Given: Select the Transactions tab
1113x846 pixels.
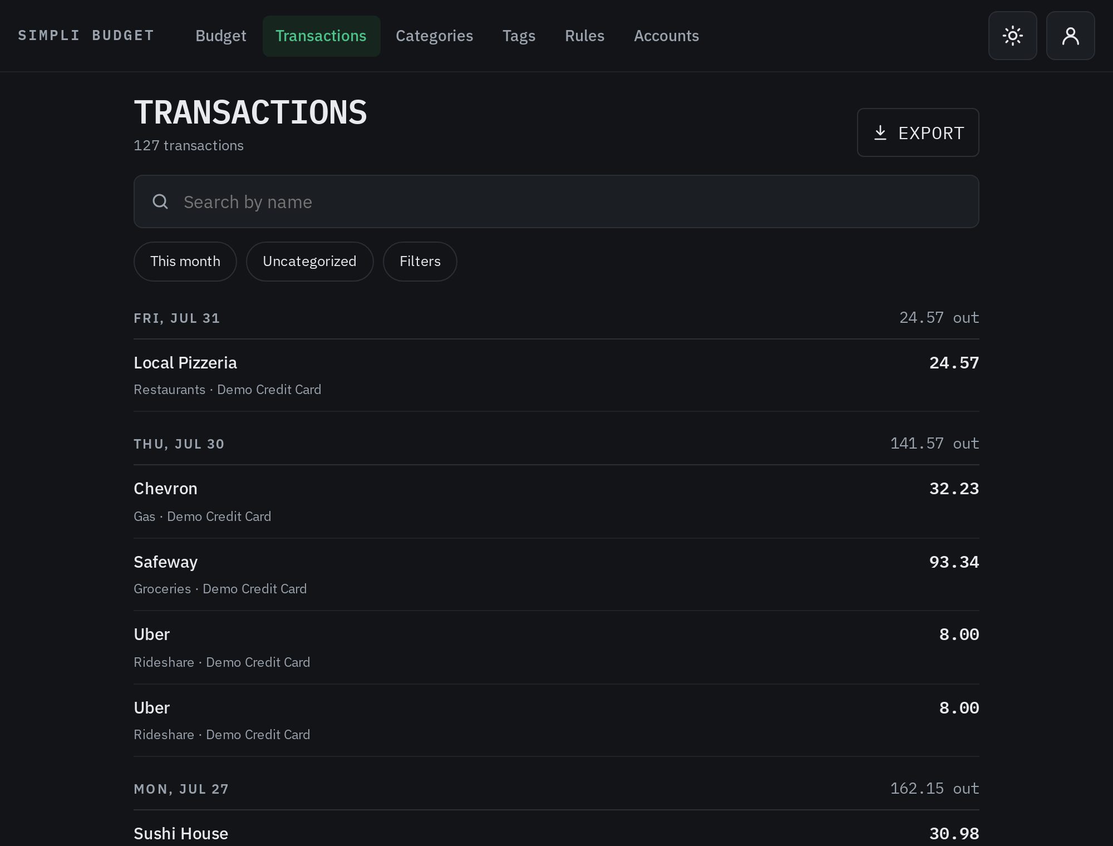Looking at the screenshot, I should click(321, 36).
